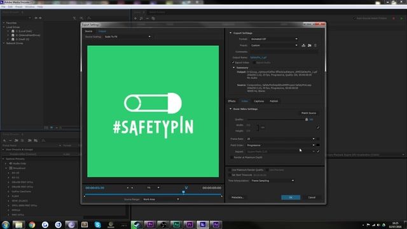The image size is (407, 229).
Task: Open Field Order dropdown showing Progressive
Action: click(x=280, y=145)
